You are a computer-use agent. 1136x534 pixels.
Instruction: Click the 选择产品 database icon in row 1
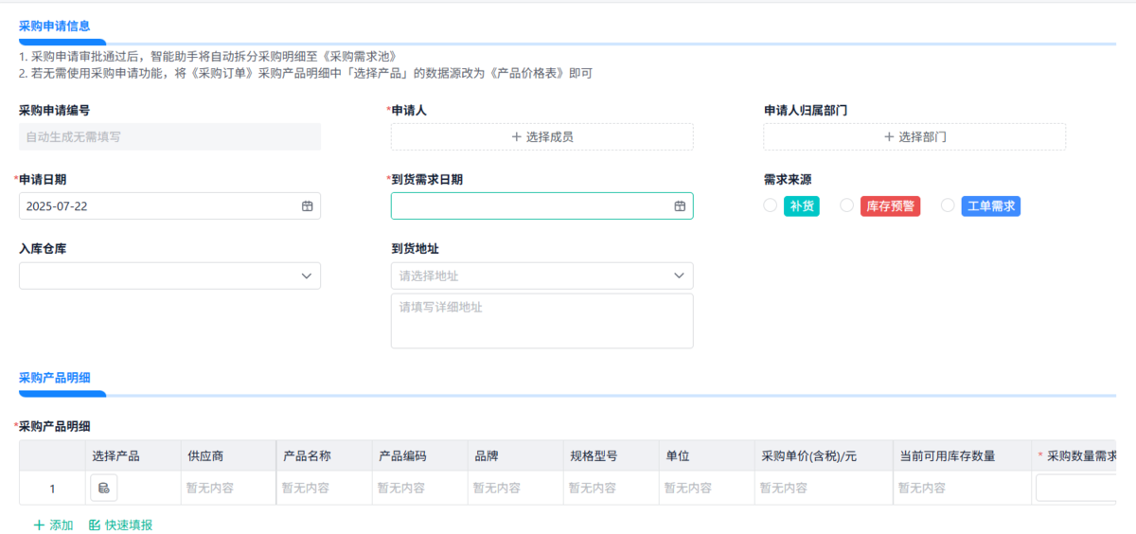[103, 489]
